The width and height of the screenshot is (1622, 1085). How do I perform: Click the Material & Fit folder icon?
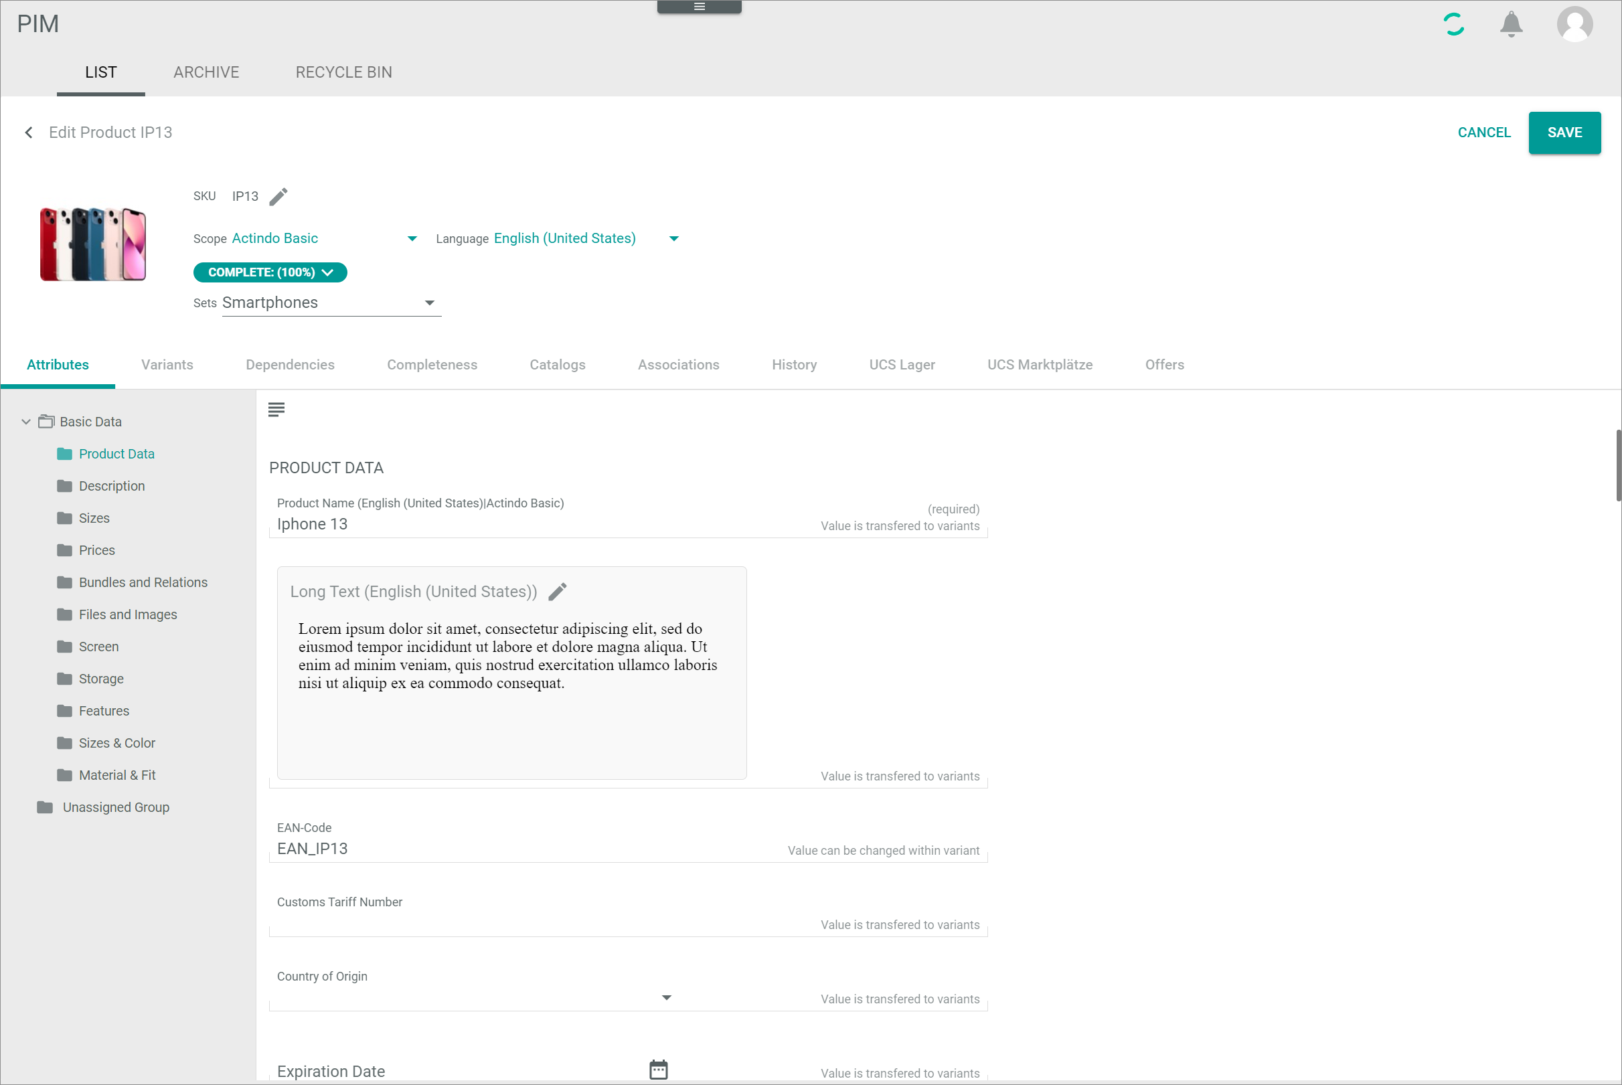[x=64, y=775]
